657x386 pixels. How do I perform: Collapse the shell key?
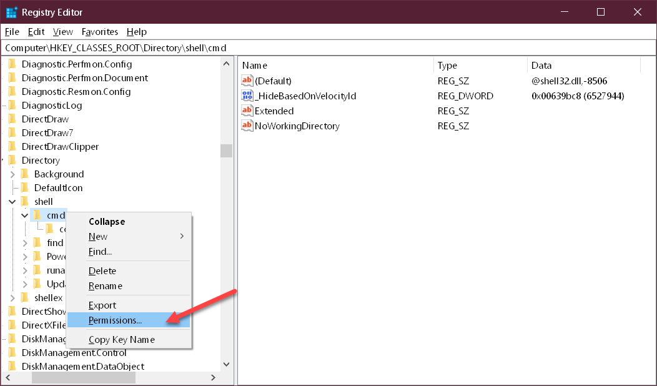coord(12,202)
